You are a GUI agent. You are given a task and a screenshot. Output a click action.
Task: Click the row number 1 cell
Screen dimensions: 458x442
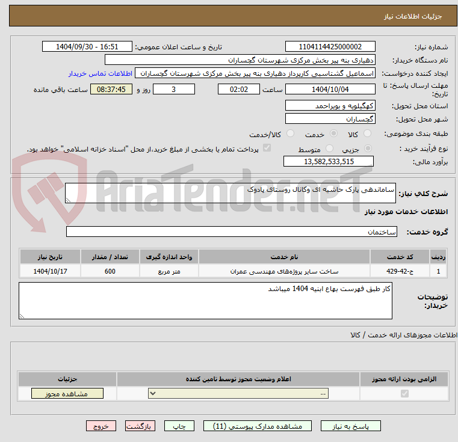point(438,271)
